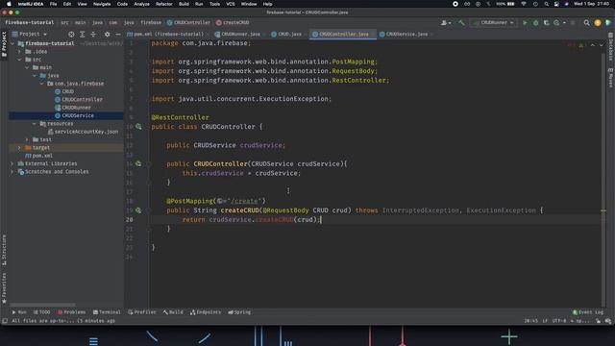Open Search Everywhere magnifier icon
This screenshot has width=615, height=346.
click(586, 23)
